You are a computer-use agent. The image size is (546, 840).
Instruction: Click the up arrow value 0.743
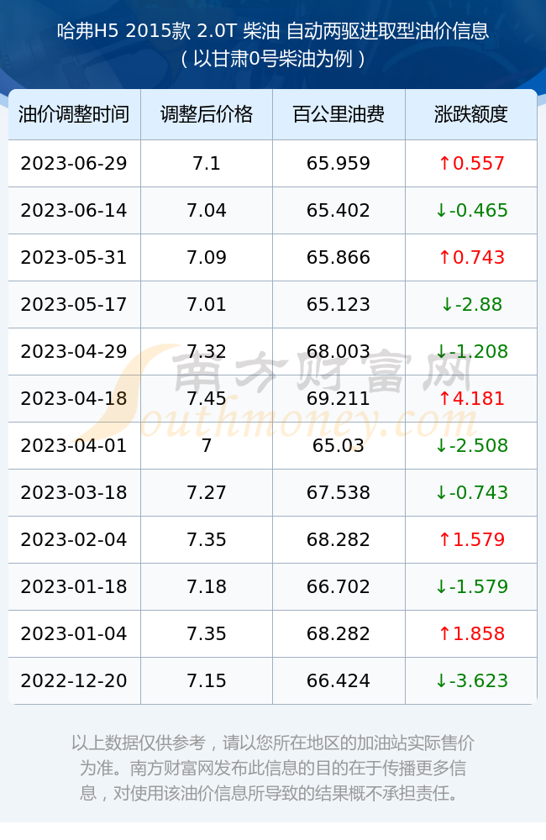tap(471, 258)
